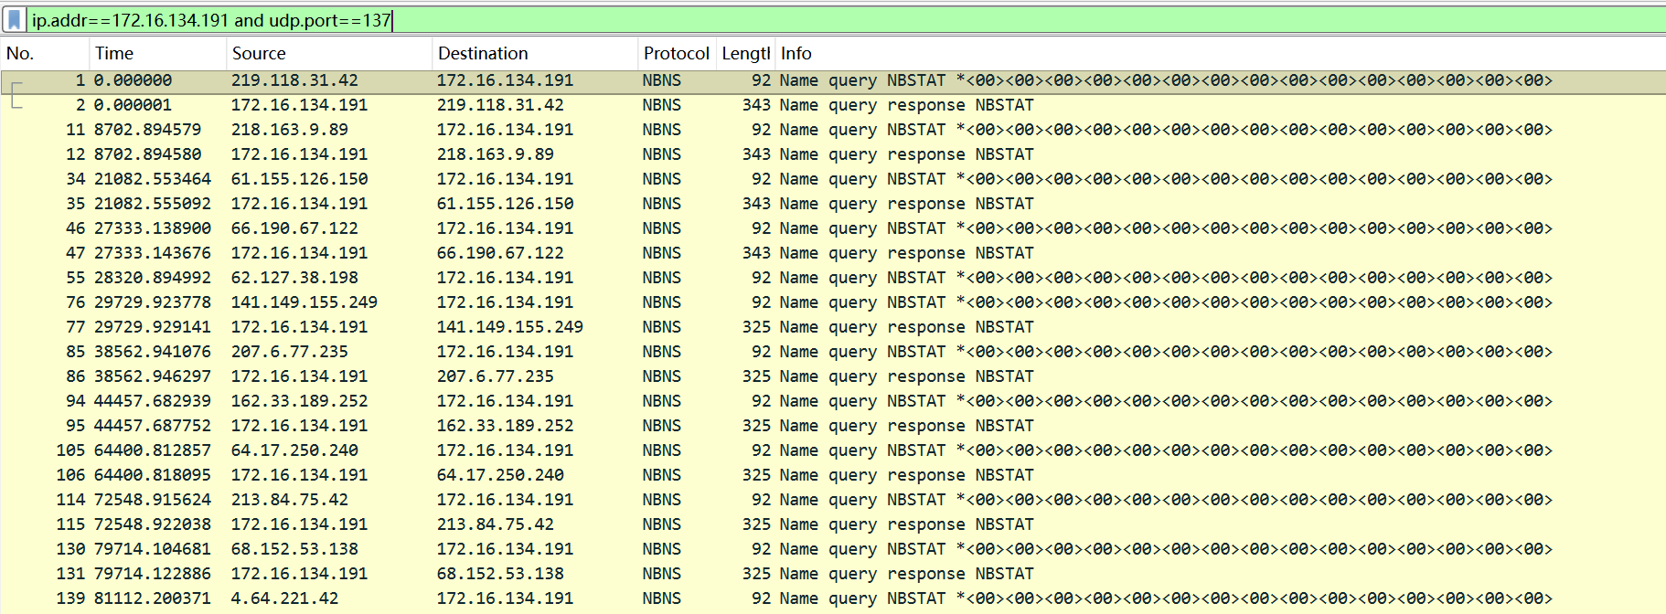Select packet 2 response to 219.118.31.42
Viewport: 1666px width, 614px height.
(x=833, y=105)
